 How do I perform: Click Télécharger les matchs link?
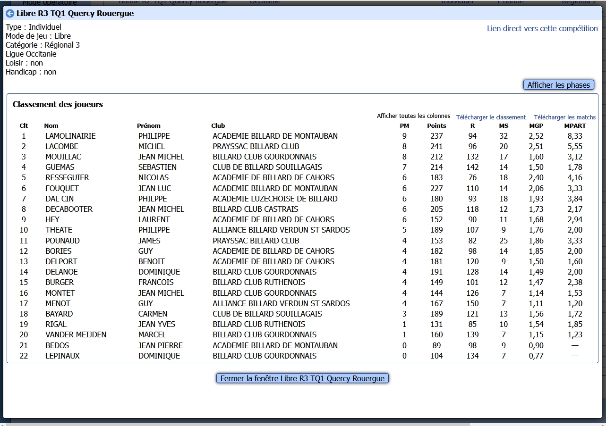(564, 117)
